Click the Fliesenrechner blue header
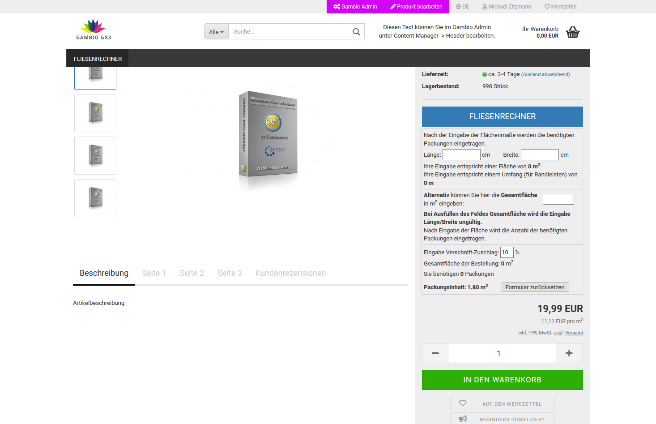Viewport: 656px width, 424px height. (503, 116)
